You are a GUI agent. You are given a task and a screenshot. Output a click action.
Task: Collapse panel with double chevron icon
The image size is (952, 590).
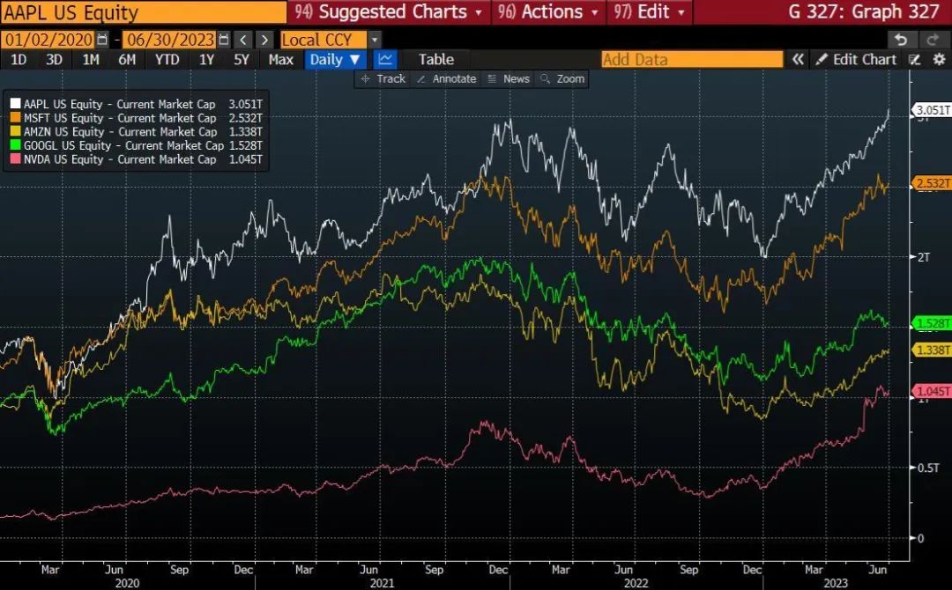798,60
